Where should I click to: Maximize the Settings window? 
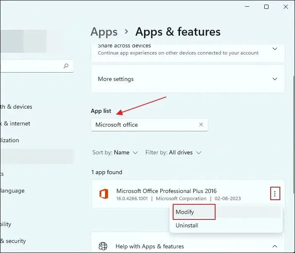click(266, 7)
